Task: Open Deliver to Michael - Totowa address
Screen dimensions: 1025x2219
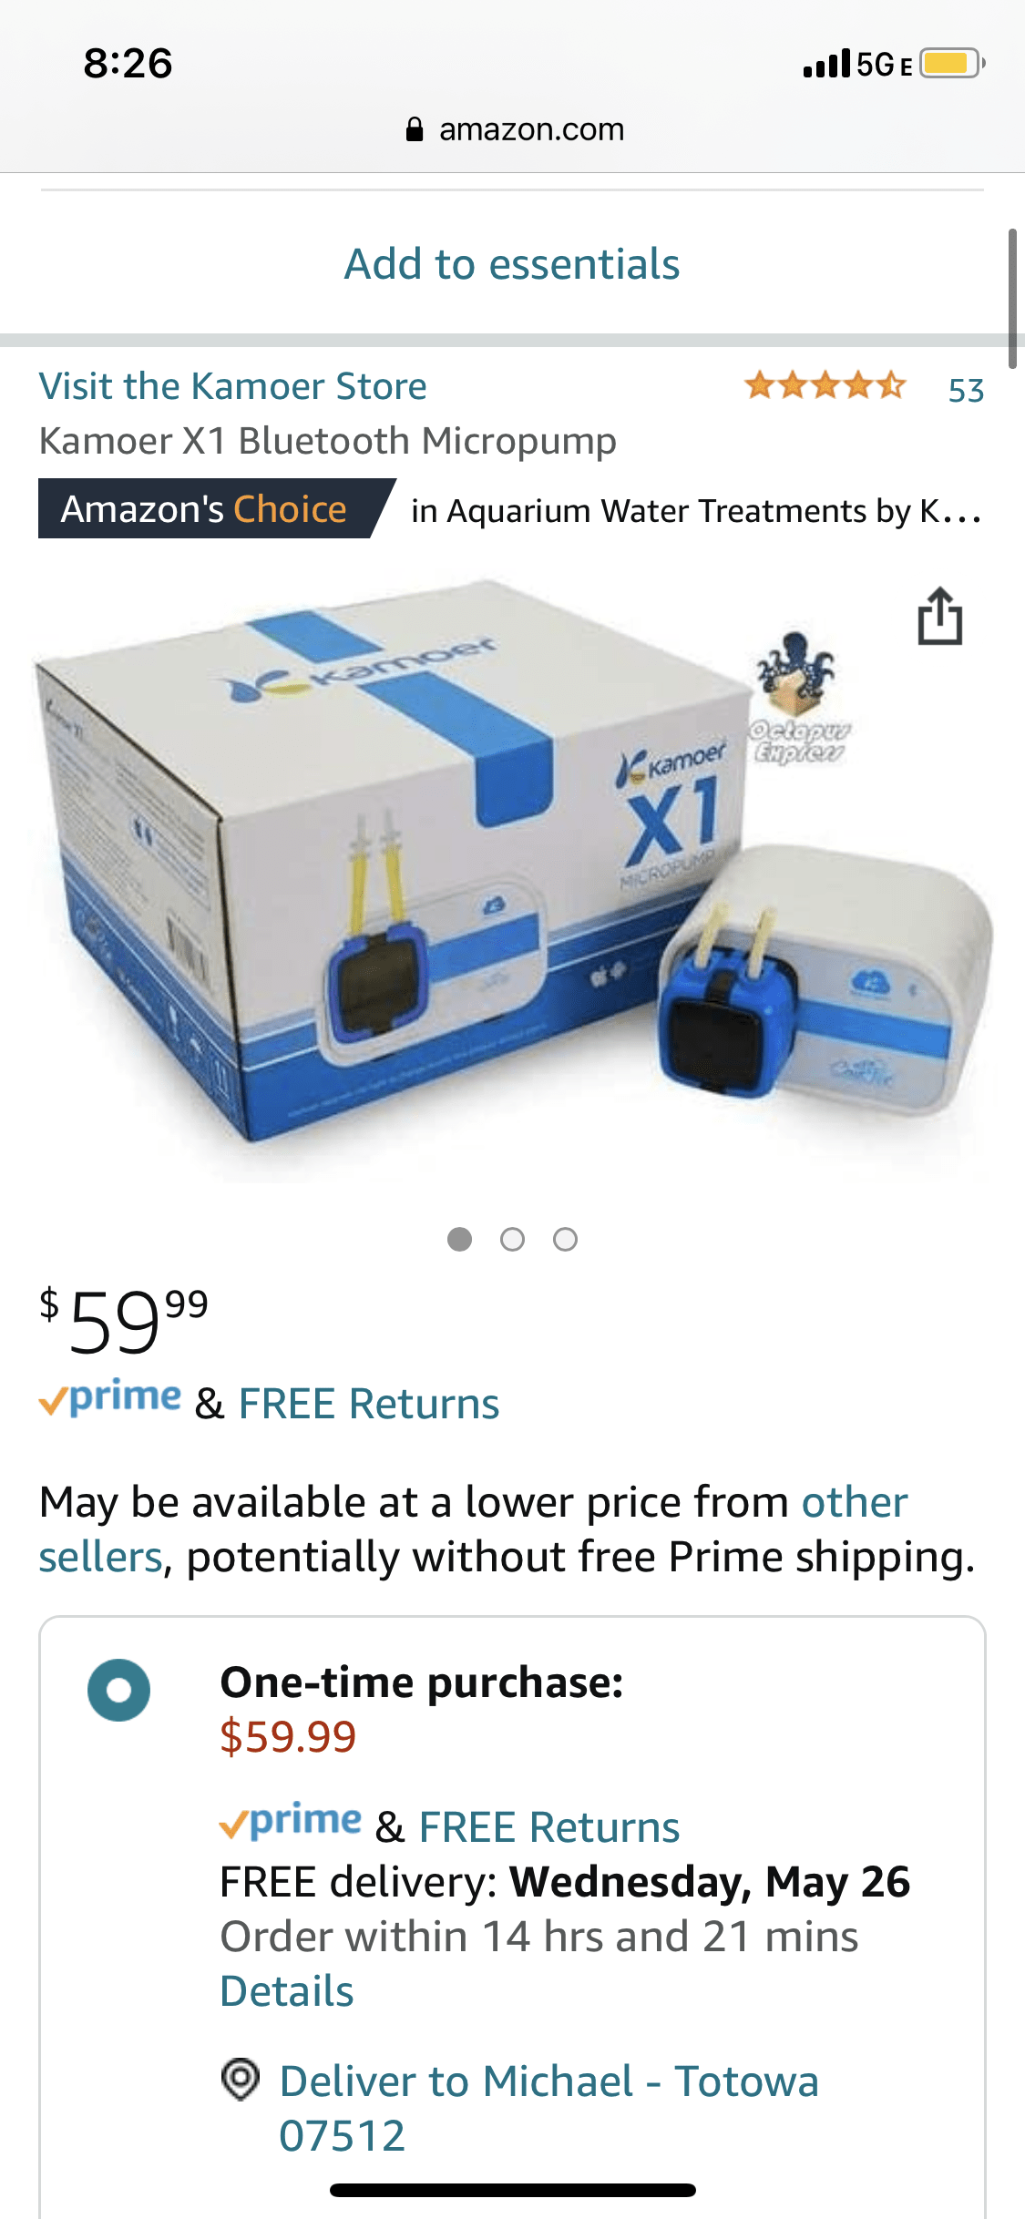Action: tap(548, 2108)
